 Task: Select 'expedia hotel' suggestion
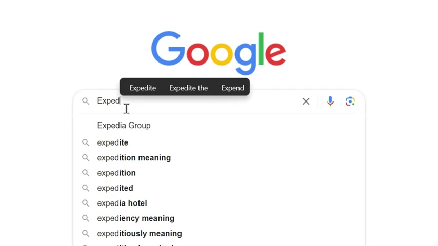tap(218, 203)
